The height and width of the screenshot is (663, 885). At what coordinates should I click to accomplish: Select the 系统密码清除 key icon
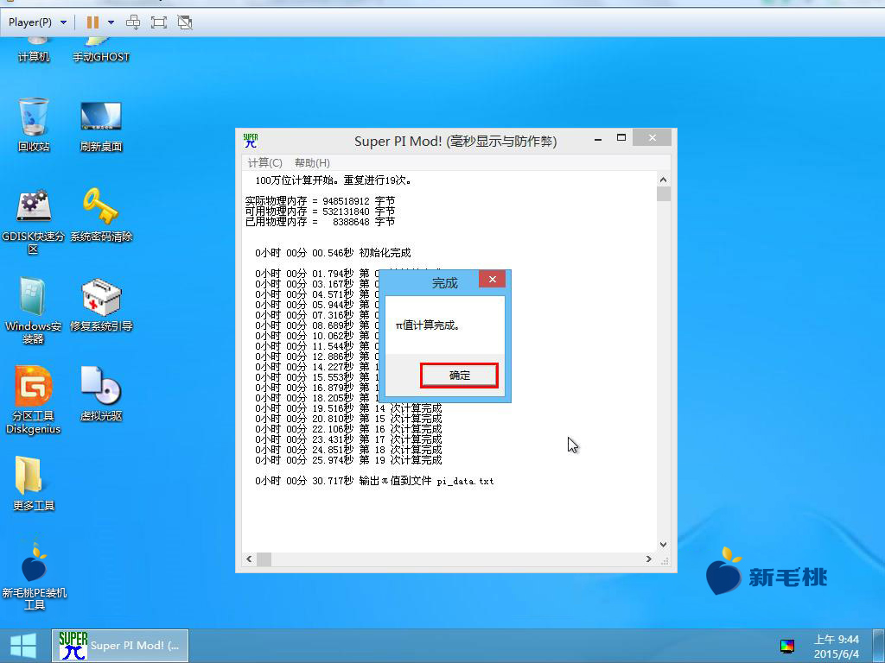(x=101, y=215)
